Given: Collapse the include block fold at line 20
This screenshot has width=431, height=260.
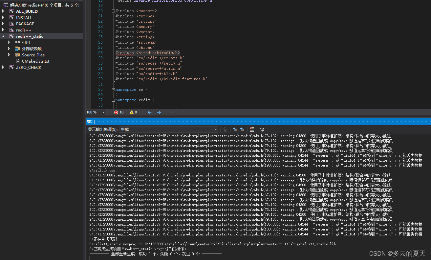Looking at the screenshot, I should [113, 10].
